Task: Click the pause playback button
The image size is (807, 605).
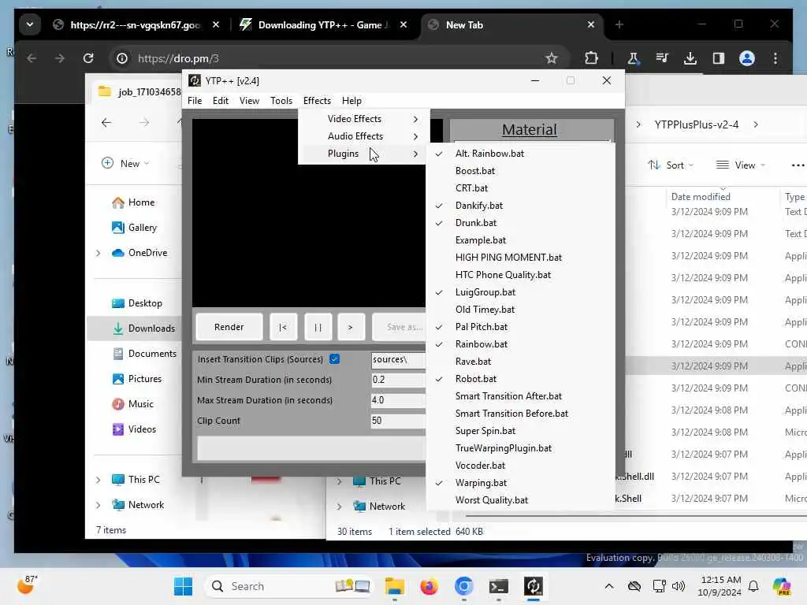Action: 318,327
